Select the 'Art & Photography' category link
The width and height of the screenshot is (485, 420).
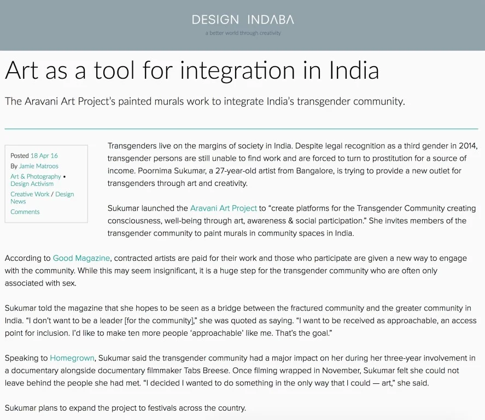pyautogui.click(x=36, y=177)
